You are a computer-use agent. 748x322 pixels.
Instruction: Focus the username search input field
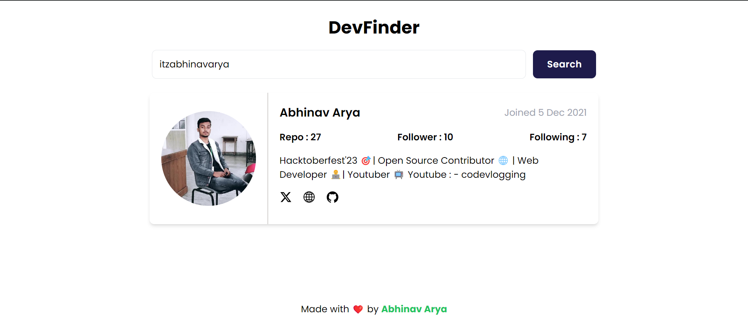[x=339, y=64]
